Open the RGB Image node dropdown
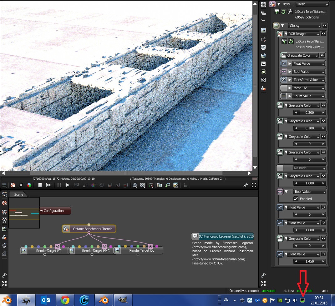Image resolution: width=335 pixels, height=306 pixels. (303, 34)
